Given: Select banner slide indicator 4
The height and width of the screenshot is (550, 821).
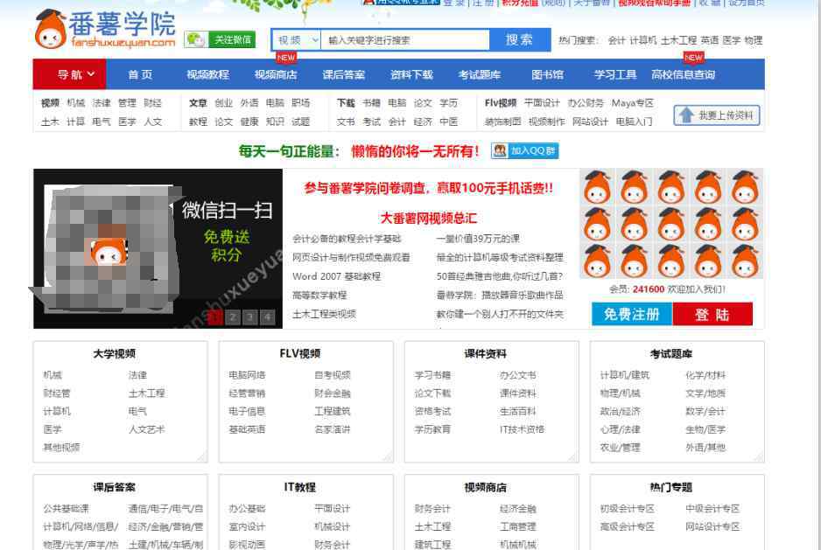Looking at the screenshot, I should (268, 317).
